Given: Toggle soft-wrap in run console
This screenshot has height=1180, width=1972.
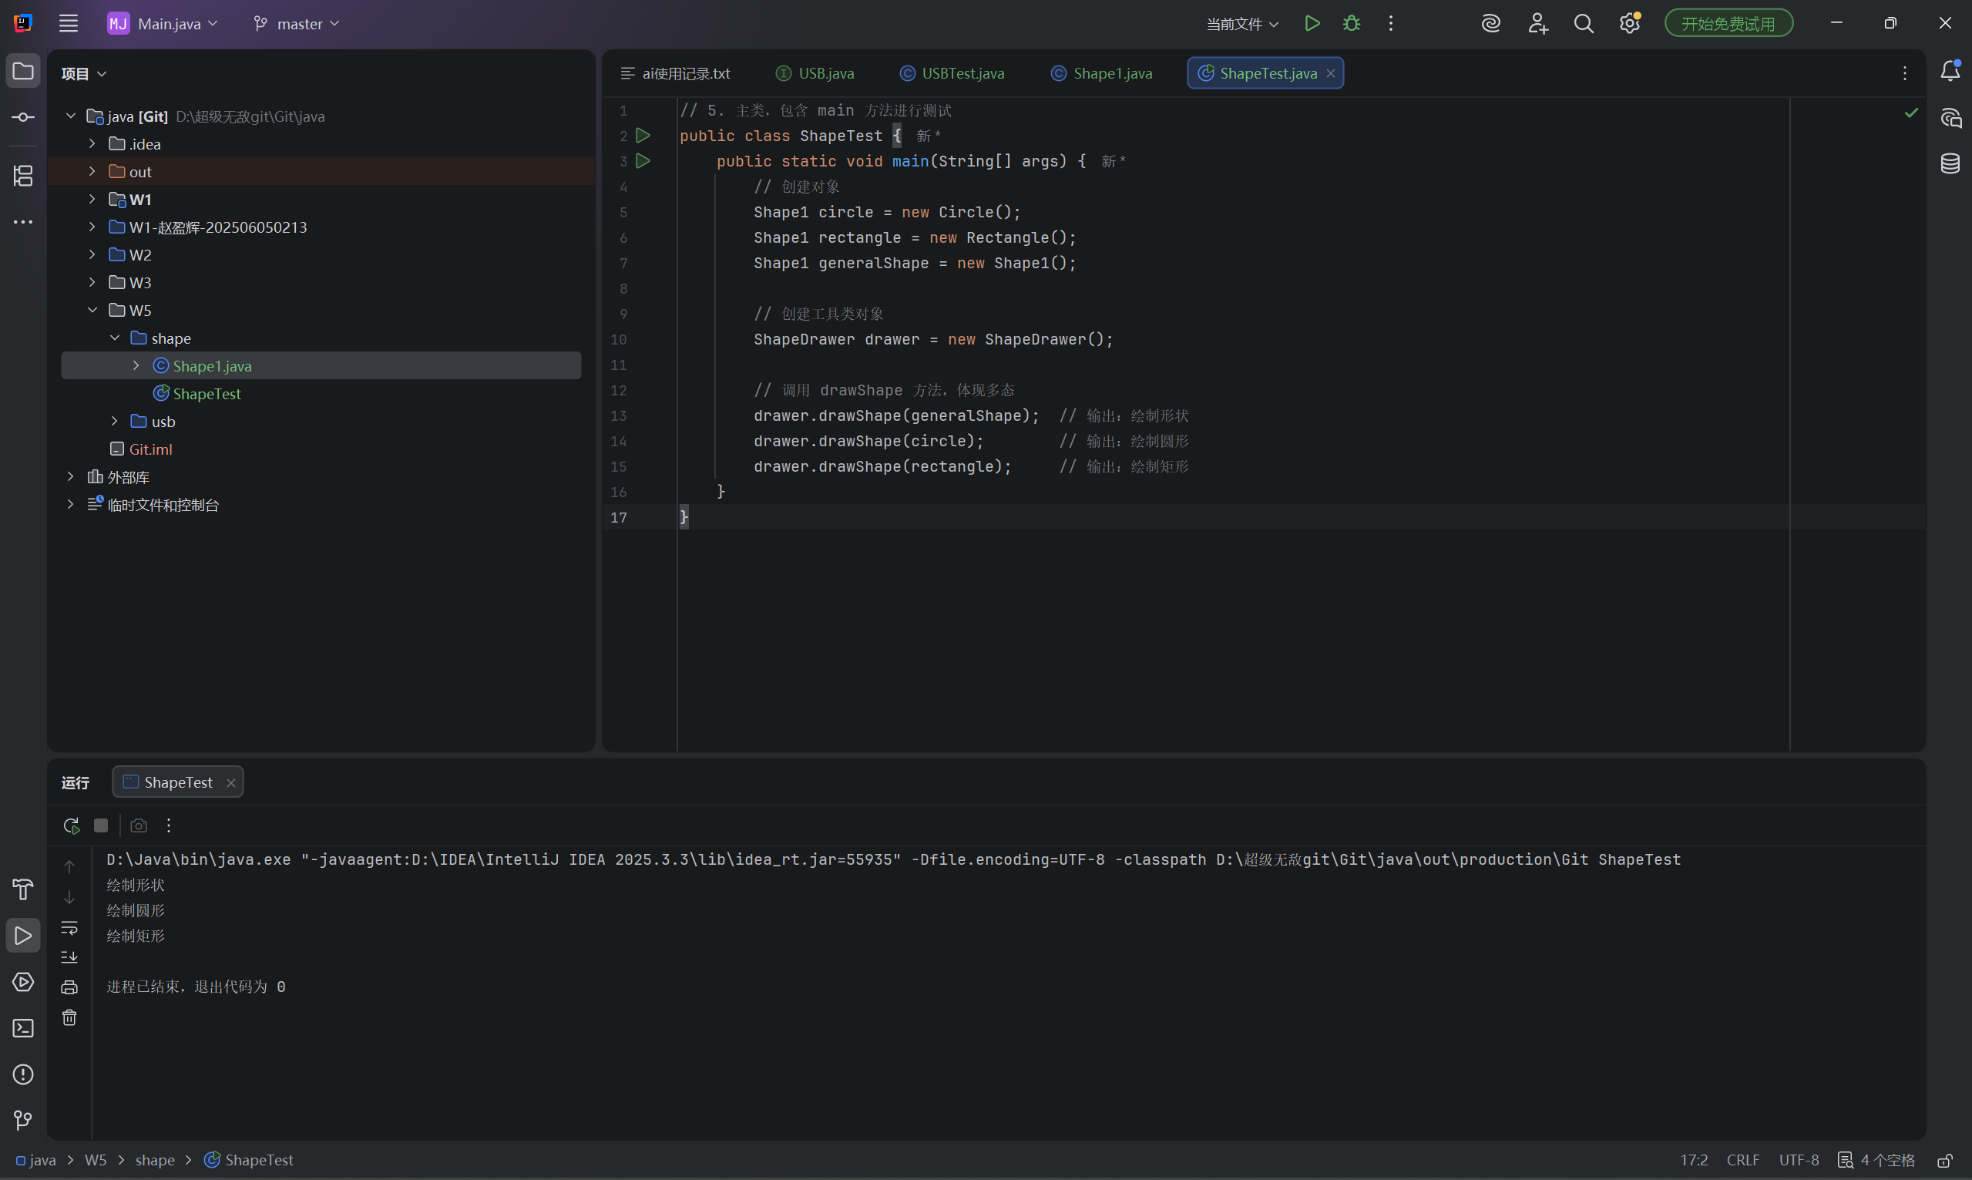Looking at the screenshot, I should [69, 927].
